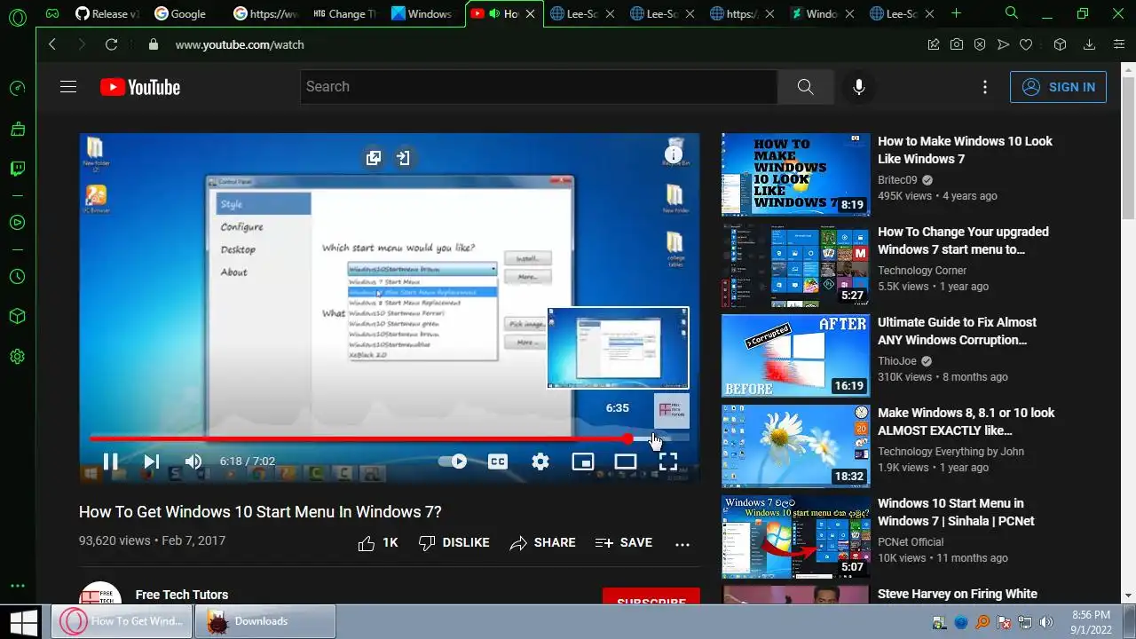Viewport: 1136px width, 639px height.
Task: Click the SIGN IN button
Action: 1058,87
